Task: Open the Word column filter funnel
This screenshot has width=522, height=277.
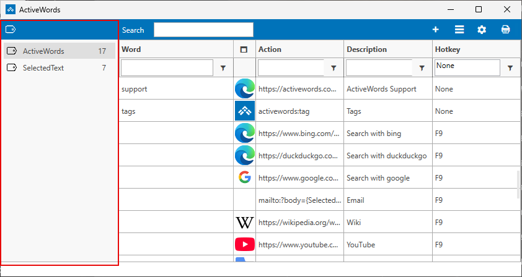Action: (224, 68)
